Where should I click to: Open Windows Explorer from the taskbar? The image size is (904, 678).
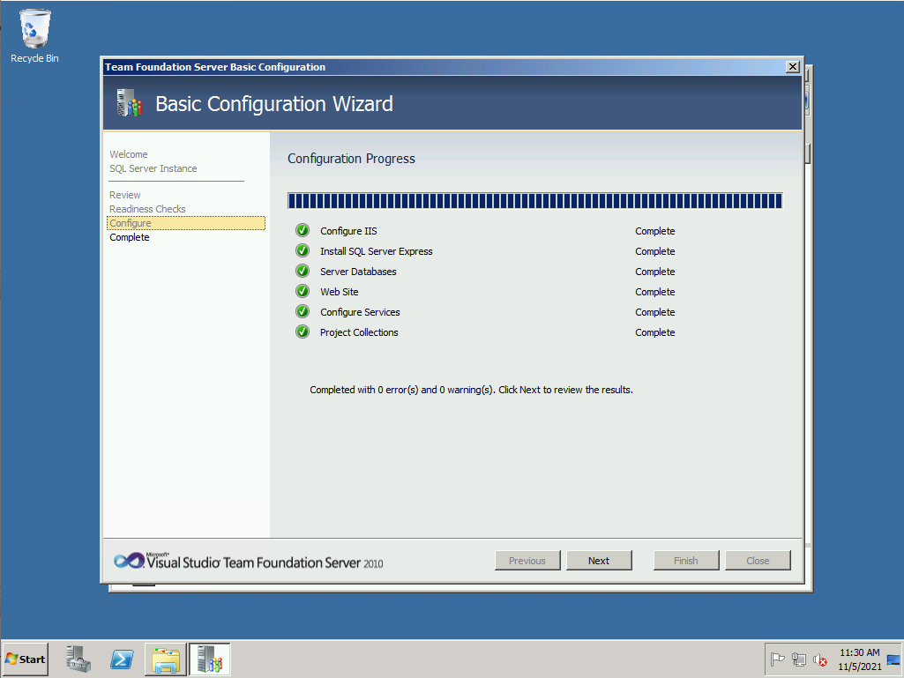pyautogui.click(x=165, y=659)
